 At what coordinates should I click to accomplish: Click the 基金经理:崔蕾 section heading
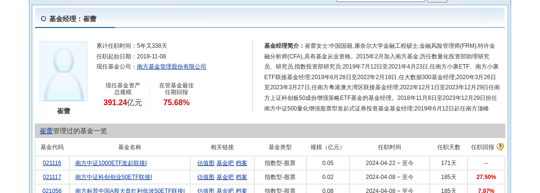[73, 19]
